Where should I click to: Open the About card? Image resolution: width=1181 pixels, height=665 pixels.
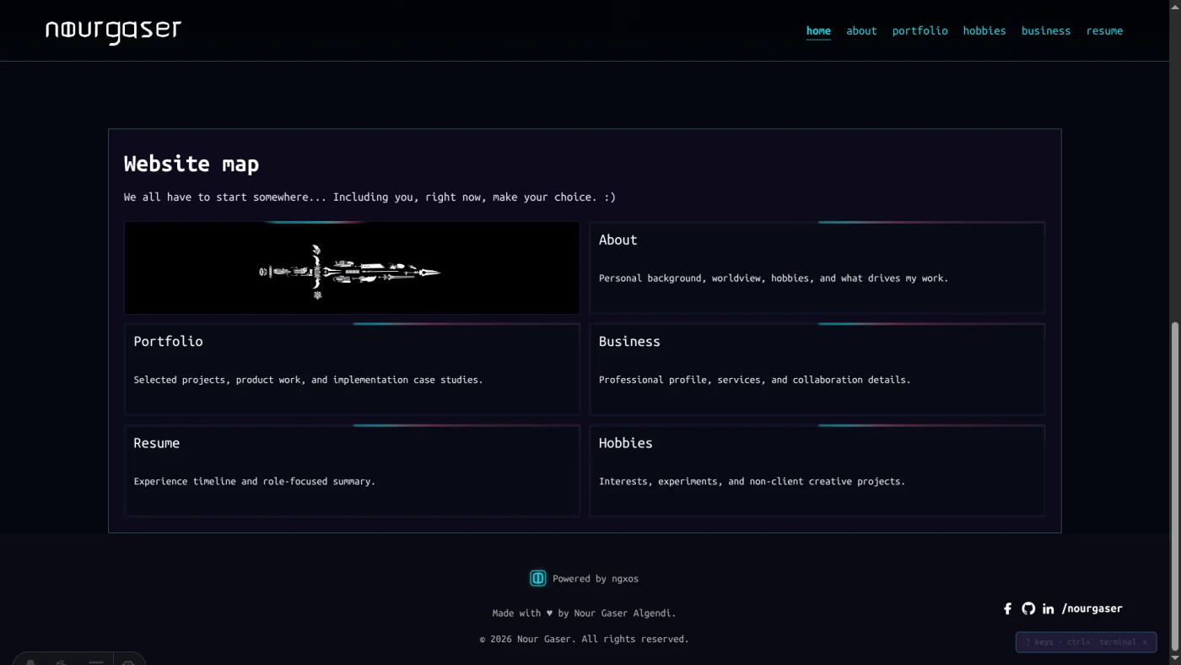pos(817,268)
